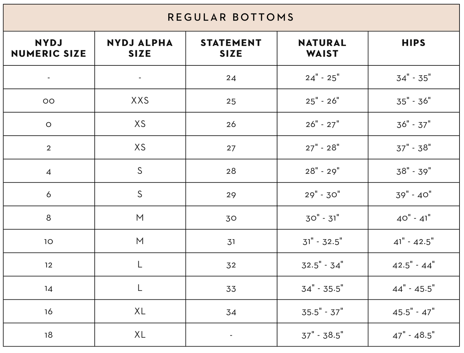This screenshot has width=464, height=353.
Task: Click the 31" - 32.5" waist cell
Action: [x=322, y=241]
